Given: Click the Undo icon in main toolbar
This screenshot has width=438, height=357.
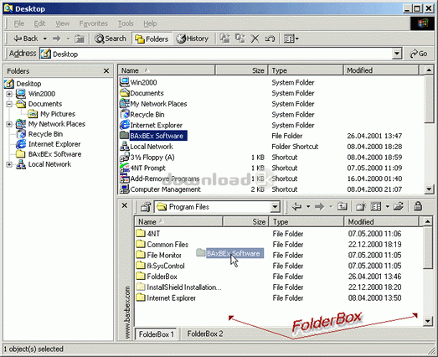Looking at the screenshot, I should (270, 39).
